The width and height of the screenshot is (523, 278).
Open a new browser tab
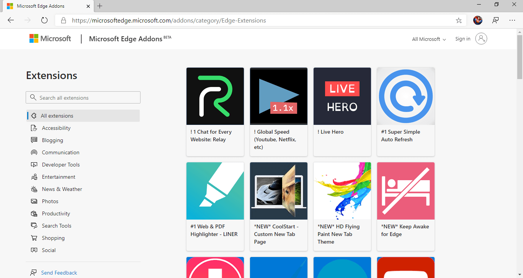(x=100, y=6)
